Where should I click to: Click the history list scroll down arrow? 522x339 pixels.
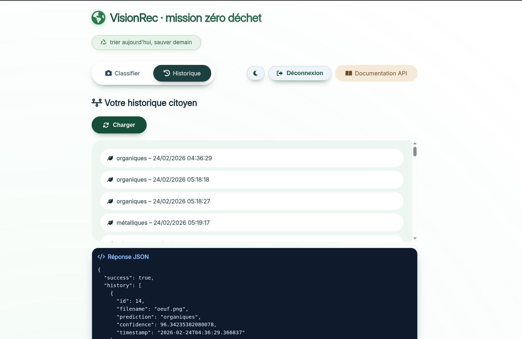point(415,238)
